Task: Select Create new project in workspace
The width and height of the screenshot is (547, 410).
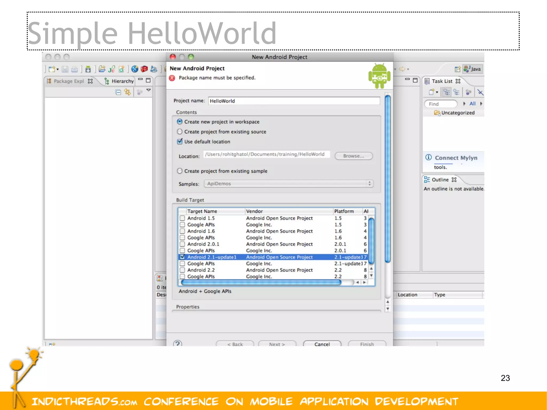Action: coord(180,122)
